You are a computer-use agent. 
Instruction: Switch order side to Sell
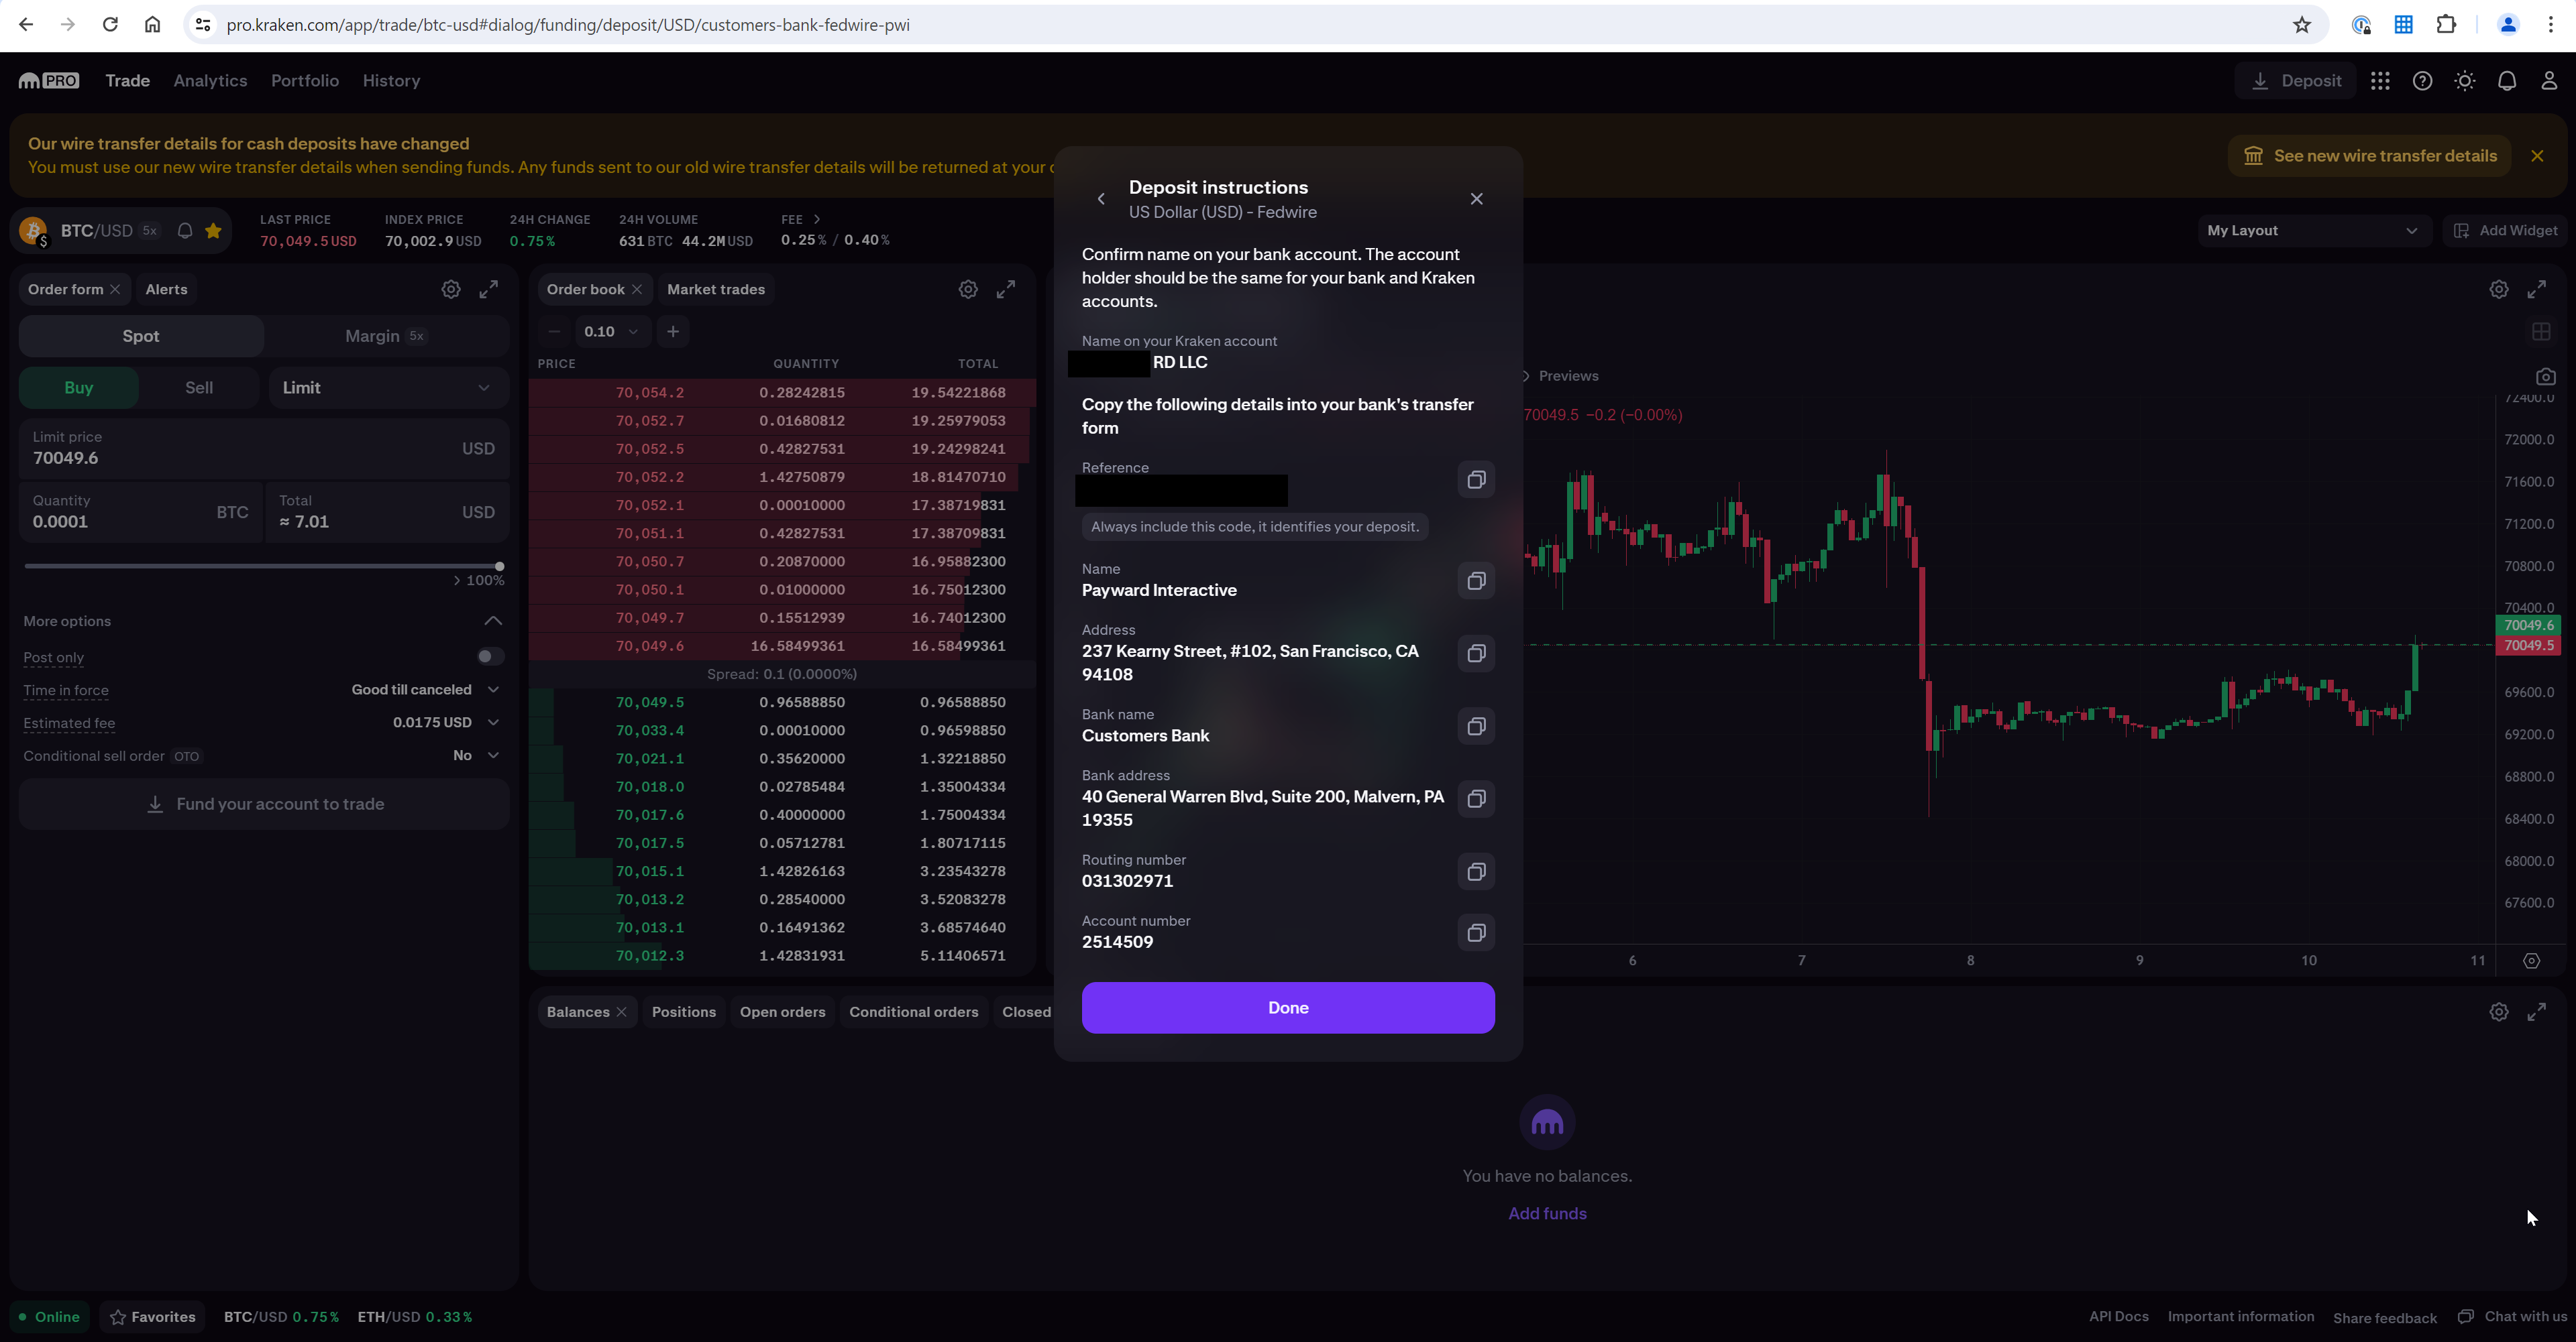(x=199, y=387)
